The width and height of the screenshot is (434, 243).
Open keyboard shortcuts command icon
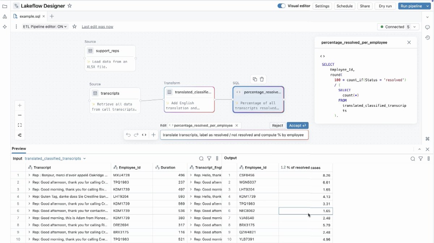[427, 139]
